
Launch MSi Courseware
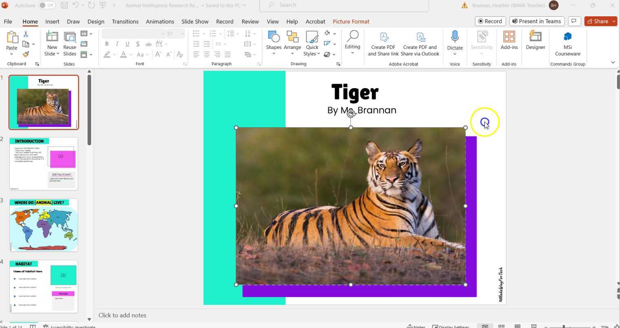[x=568, y=43]
